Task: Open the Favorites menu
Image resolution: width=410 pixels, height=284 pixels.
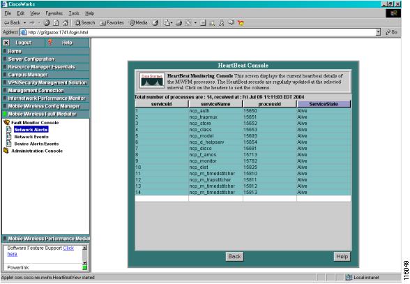Action: pyautogui.click(x=54, y=13)
